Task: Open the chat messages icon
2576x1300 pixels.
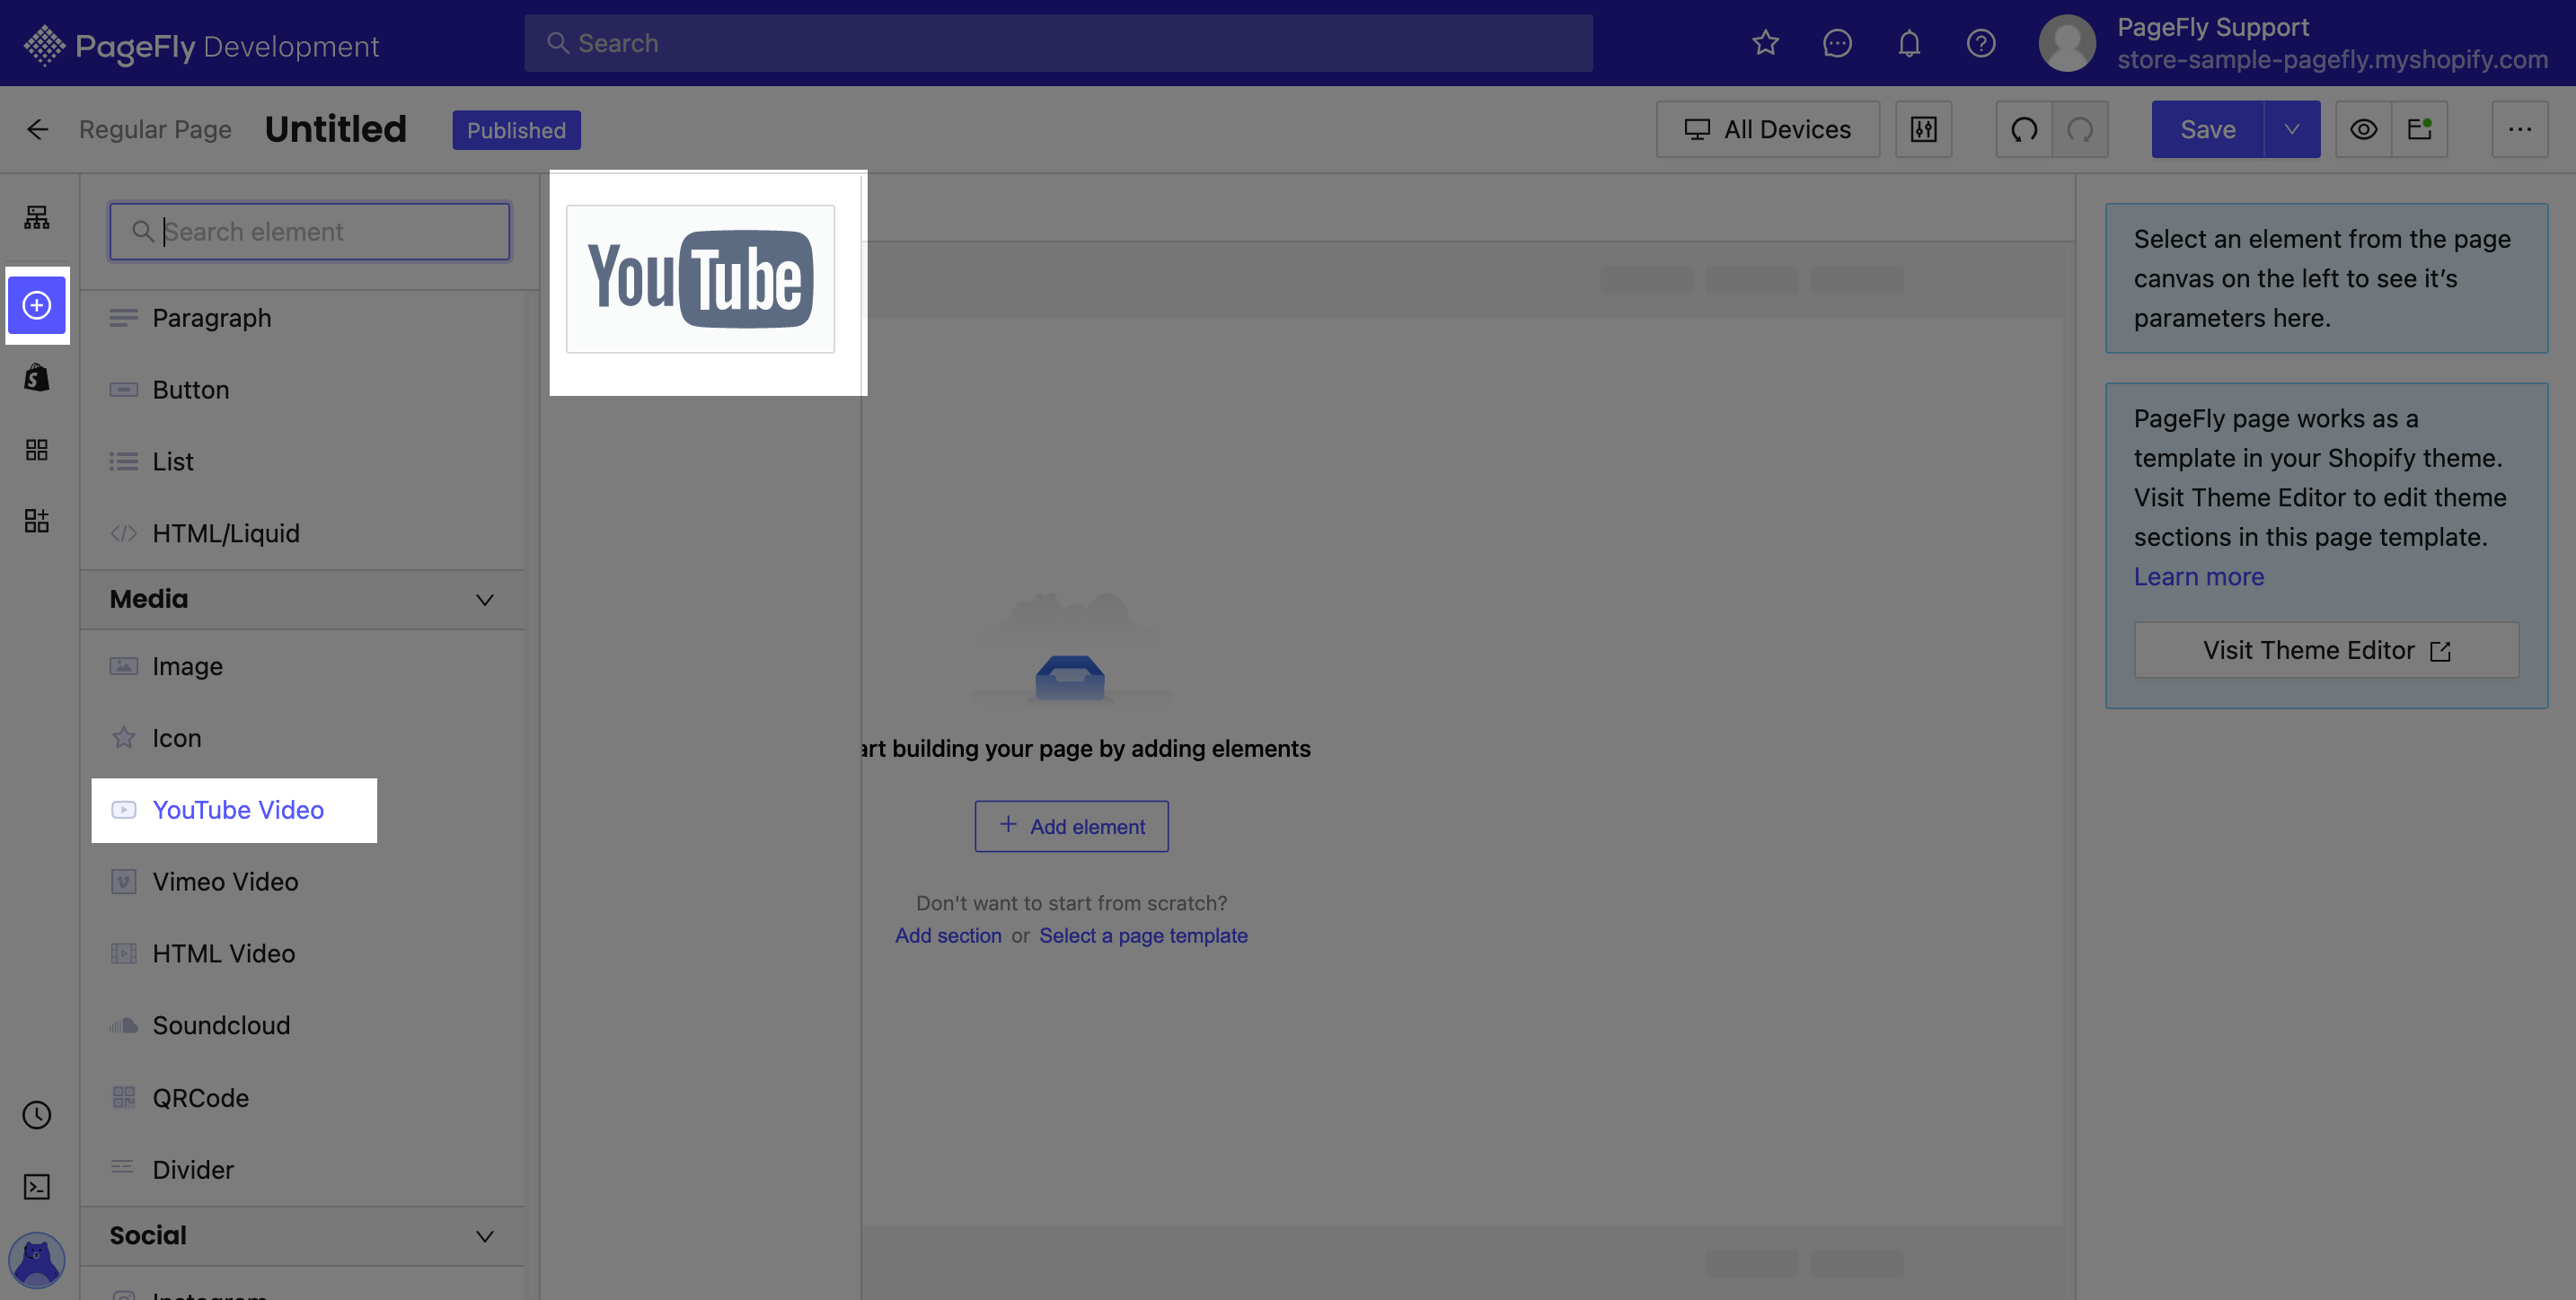Action: coord(1837,43)
